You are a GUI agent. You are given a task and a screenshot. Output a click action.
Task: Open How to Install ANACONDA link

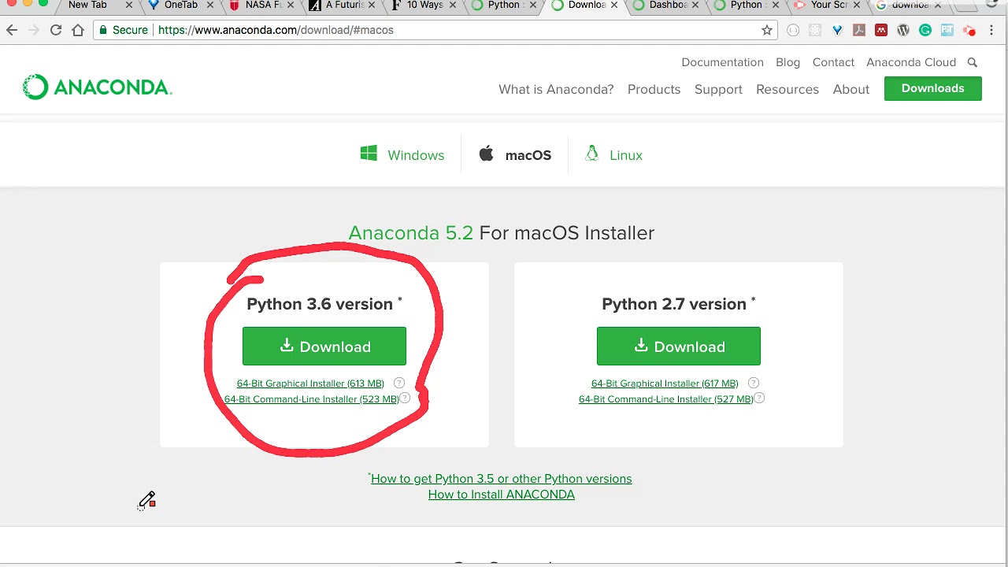(x=502, y=495)
